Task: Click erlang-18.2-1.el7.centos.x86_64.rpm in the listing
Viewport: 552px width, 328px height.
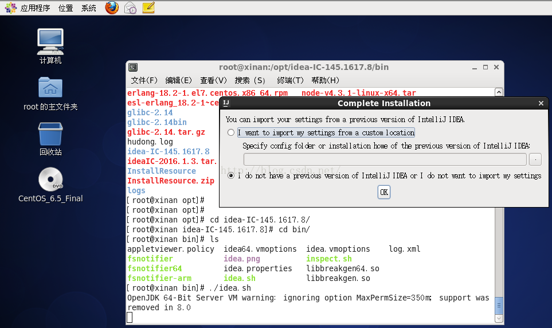Action: coord(208,93)
